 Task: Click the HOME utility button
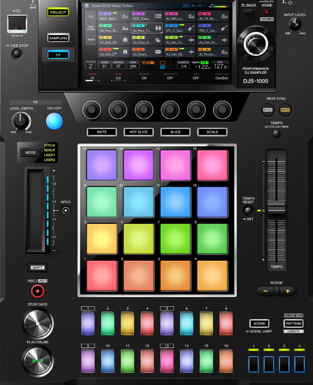point(267,12)
